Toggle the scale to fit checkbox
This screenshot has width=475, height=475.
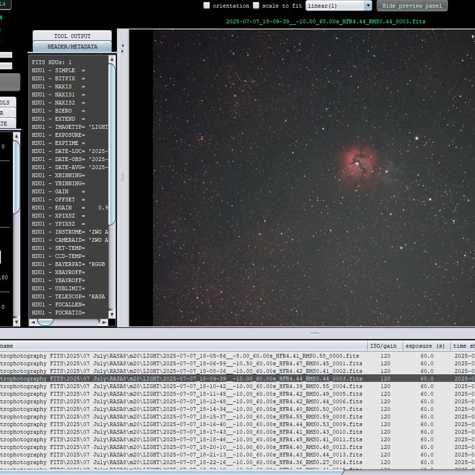pos(256,6)
